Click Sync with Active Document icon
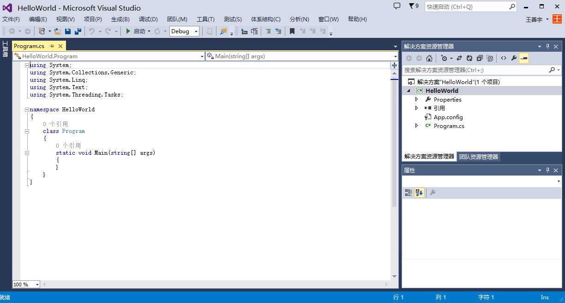 [459, 58]
